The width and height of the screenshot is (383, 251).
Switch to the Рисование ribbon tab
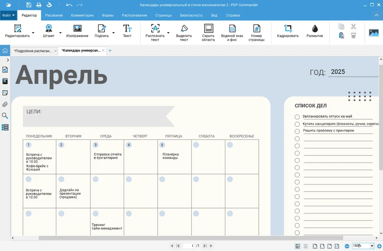click(x=54, y=16)
